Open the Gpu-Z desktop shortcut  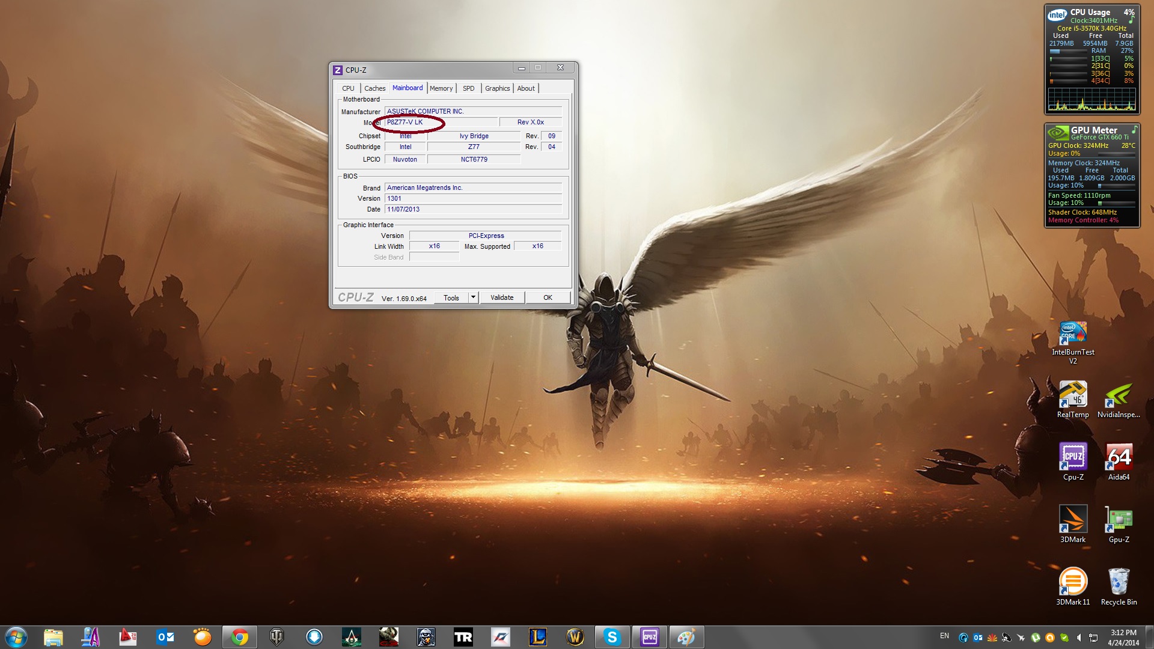1119,524
